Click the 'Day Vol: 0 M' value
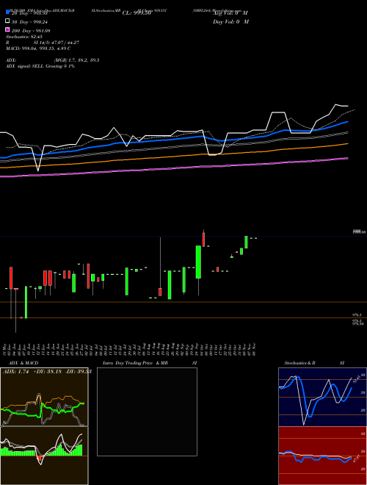Image resolution: width=367 pixels, height=485 pixels. click(x=230, y=21)
